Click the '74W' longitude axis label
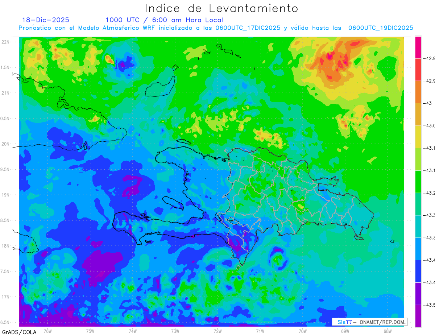Image resolution: width=435 pixels, height=336 pixels. click(133, 331)
